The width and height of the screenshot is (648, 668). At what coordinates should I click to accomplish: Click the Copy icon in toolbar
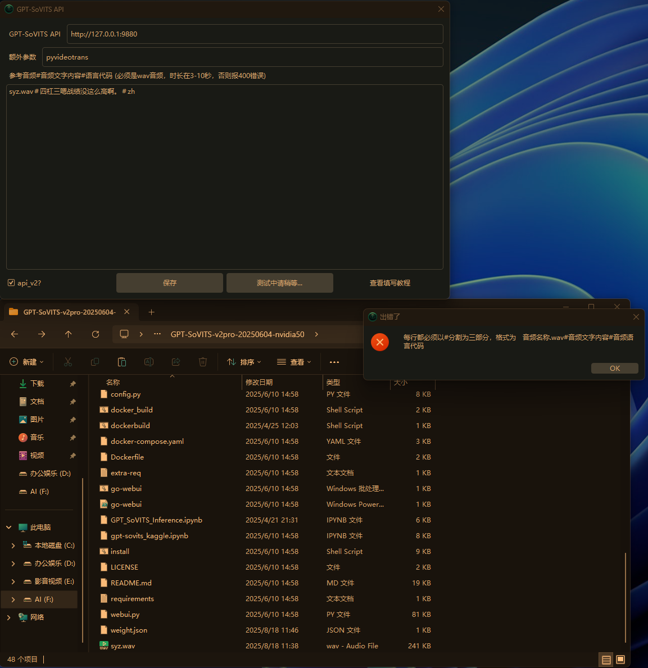click(94, 362)
